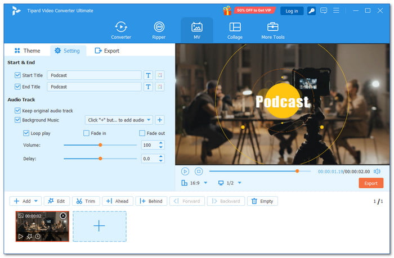Click the Start Title text field
394x258 pixels.
click(x=94, y=75)
